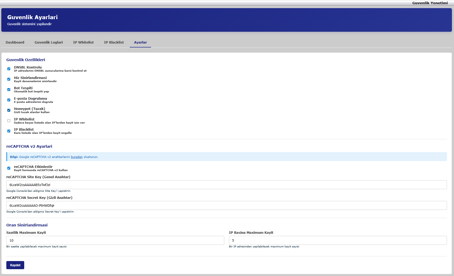Click the IP Basina Maximum Kayit input
This screenshot has width=454, height=276.
[x=338, y=240]
